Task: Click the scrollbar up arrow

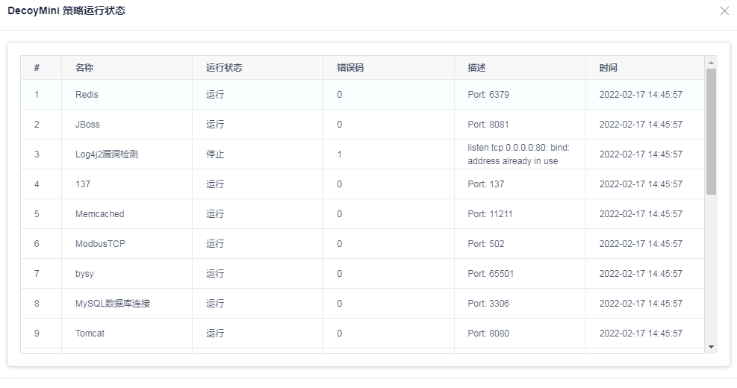Action: pos(711,63)
